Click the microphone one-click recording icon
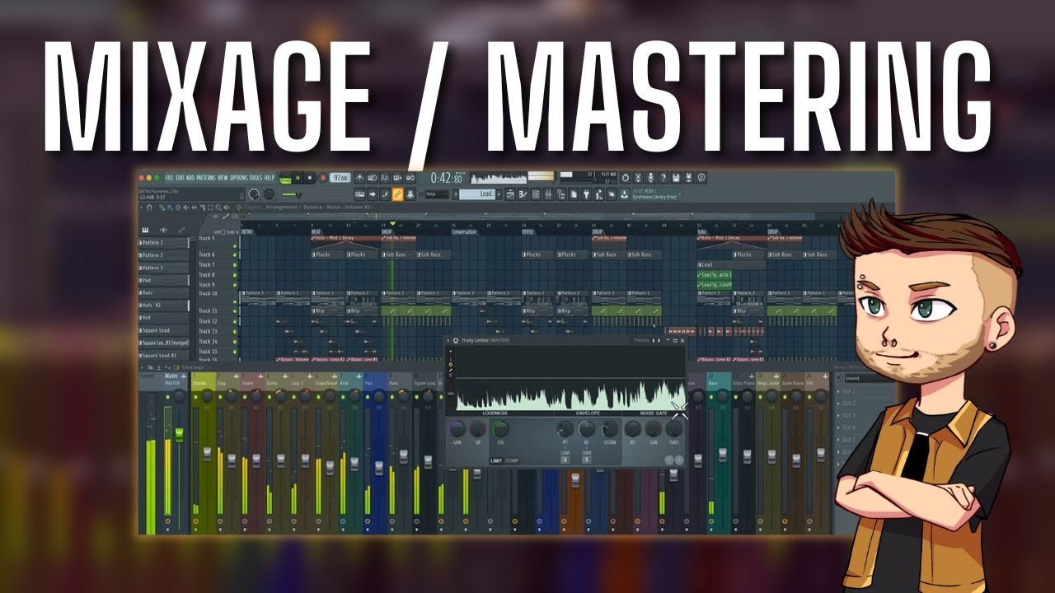1055x593 pixels. pos(650,178)
